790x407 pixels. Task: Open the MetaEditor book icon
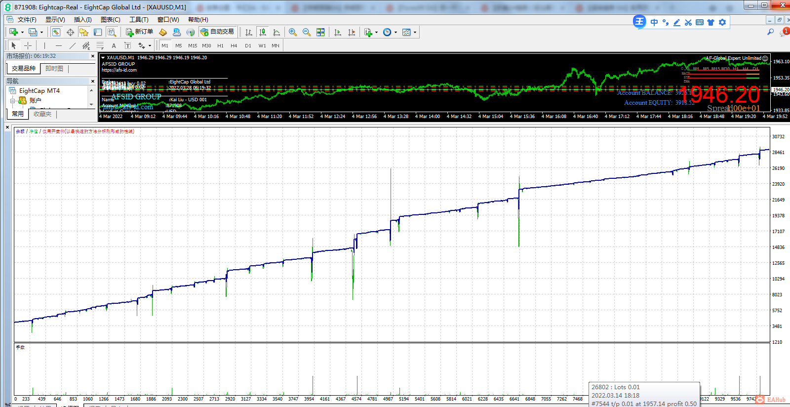pyautogui.click(x=163, y=32)
